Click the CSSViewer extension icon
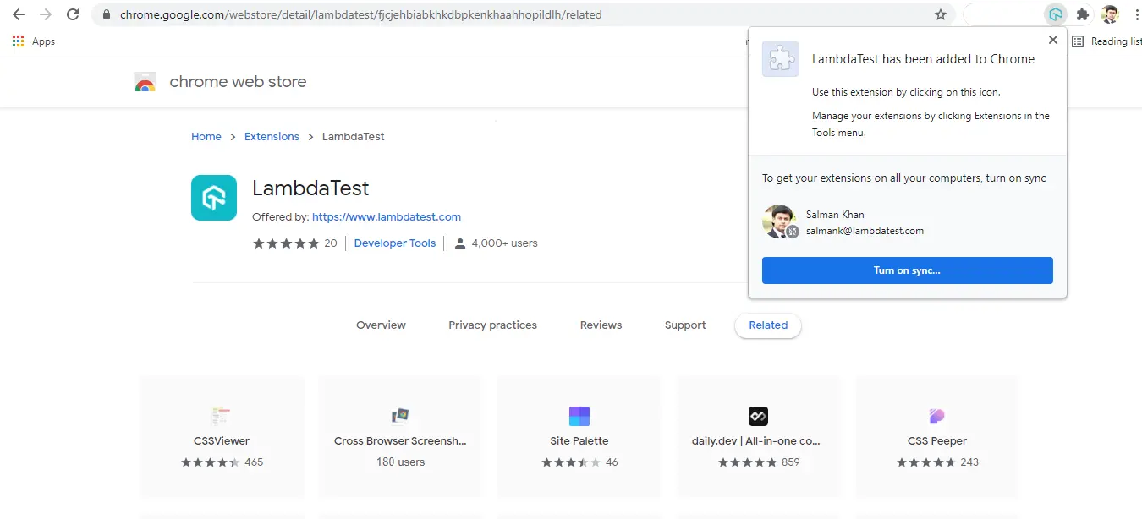1142x519 pixels. click(x=221, y=416)
